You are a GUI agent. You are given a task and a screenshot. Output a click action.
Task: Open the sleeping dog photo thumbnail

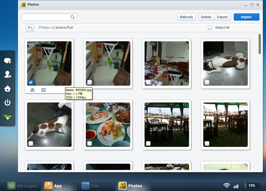[225, 63]
